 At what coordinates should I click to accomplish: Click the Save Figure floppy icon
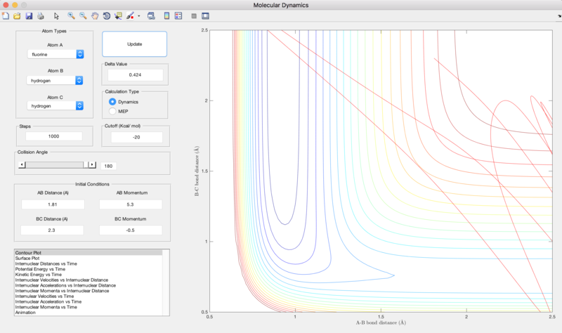pyautogui.click(x=29, y=15)
